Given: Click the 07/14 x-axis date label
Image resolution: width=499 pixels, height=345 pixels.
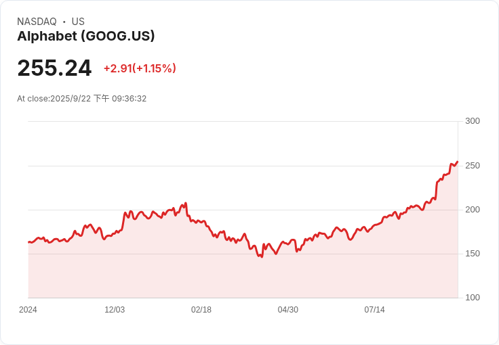Looking at the screenshot, I should (375, 310).
